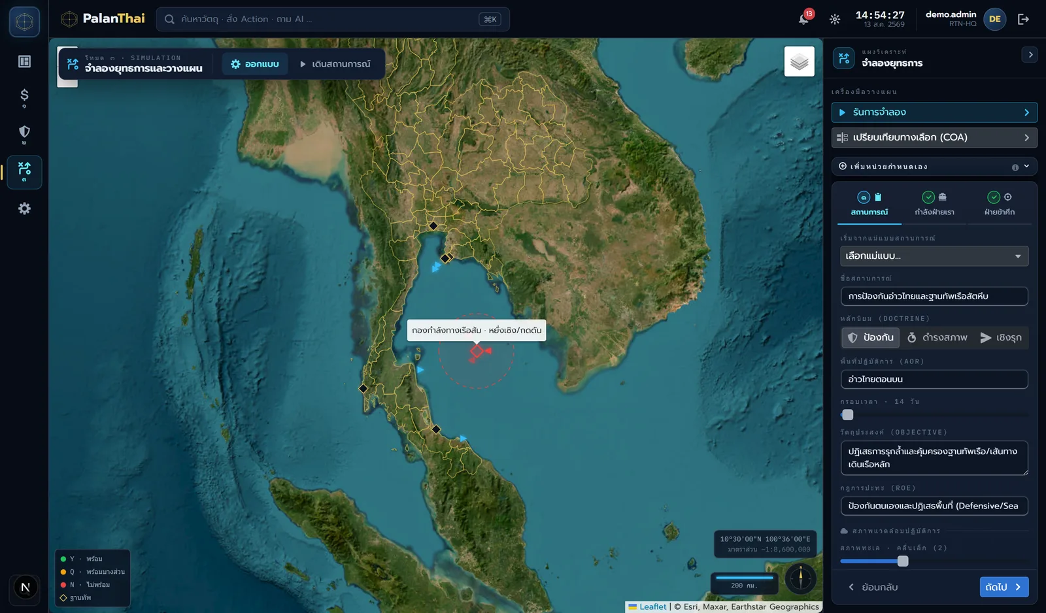The image size is (1046, 613).
Task: Open the shield security icon in sidebar
Action: pyautogui.click(x=24, y=135)
